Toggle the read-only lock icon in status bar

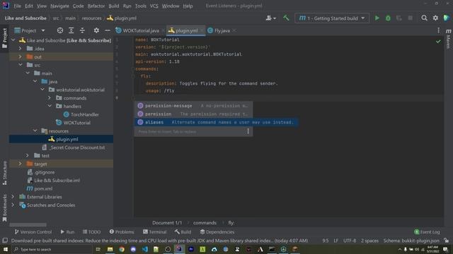click(x=447, y=241)
